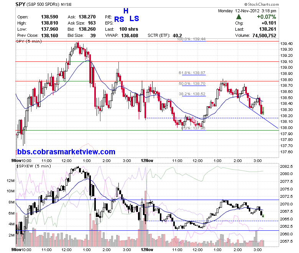Screen dimensions: 299x253
Task: Click the SPY (5 min) panel label
Action: (x=29, y=41)
